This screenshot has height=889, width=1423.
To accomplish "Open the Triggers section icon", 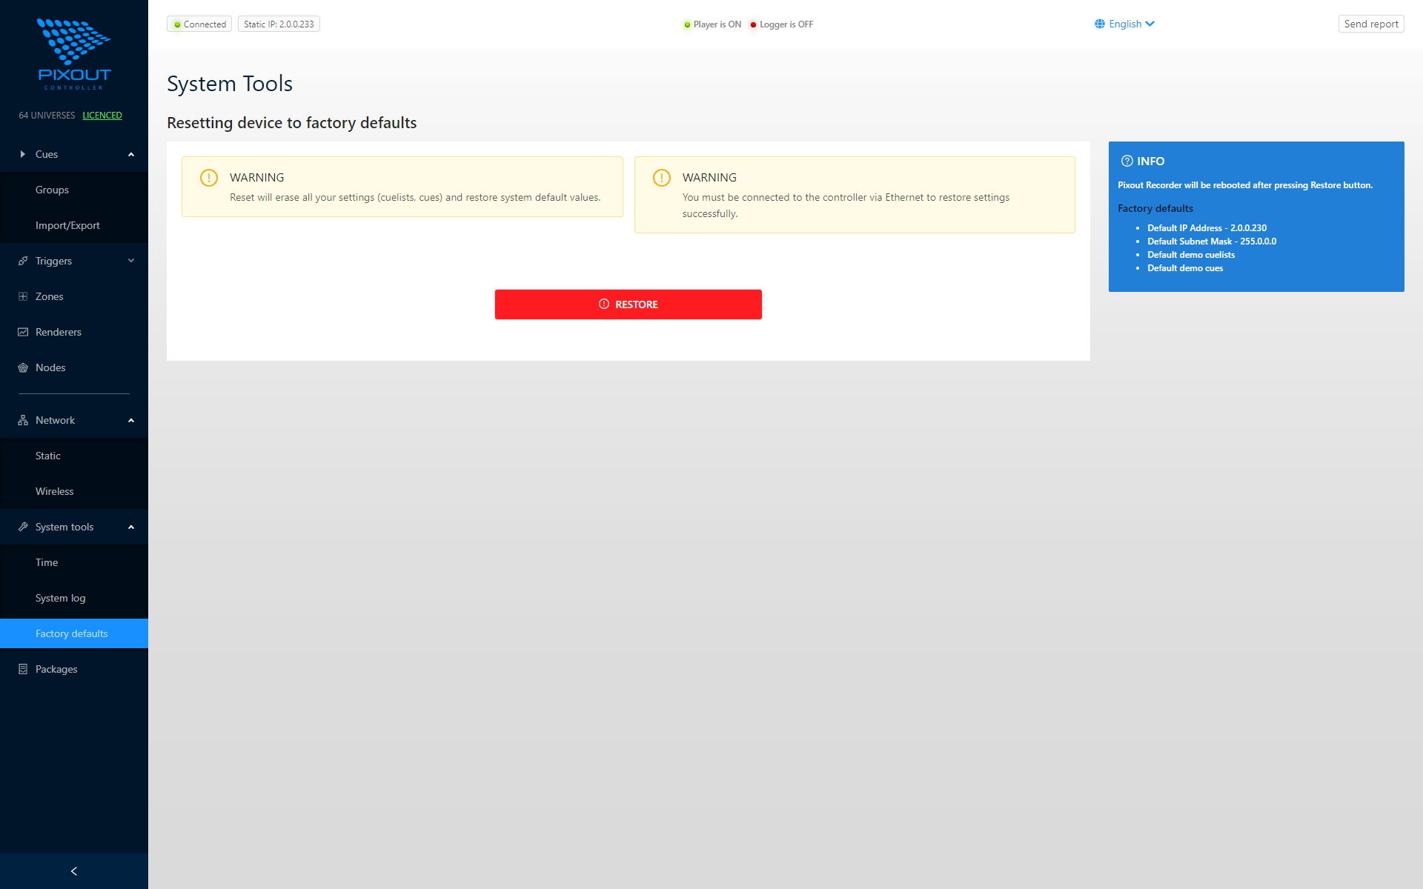I will tap(21, 261).
